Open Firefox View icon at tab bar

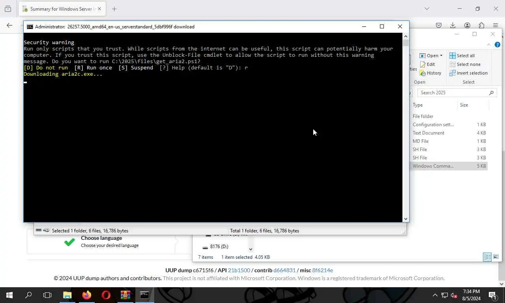(x=8, y=9)
